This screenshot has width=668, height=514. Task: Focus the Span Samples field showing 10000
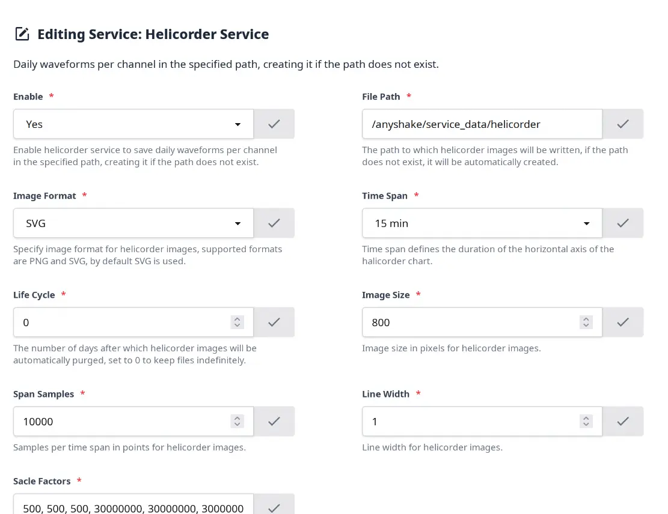[x=121, y=422]
